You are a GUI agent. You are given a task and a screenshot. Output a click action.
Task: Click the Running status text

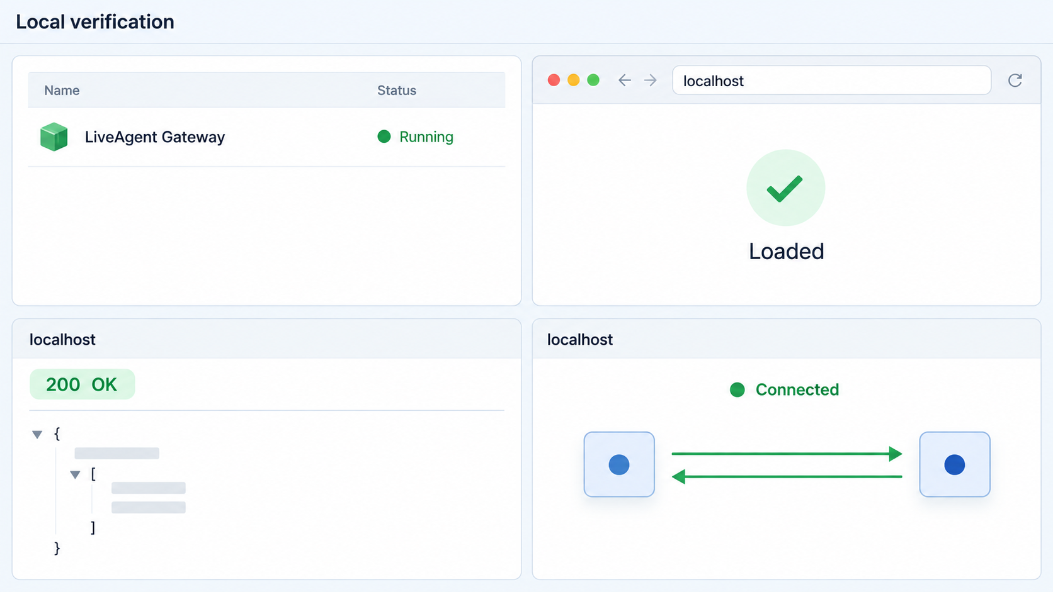point(426,137)
